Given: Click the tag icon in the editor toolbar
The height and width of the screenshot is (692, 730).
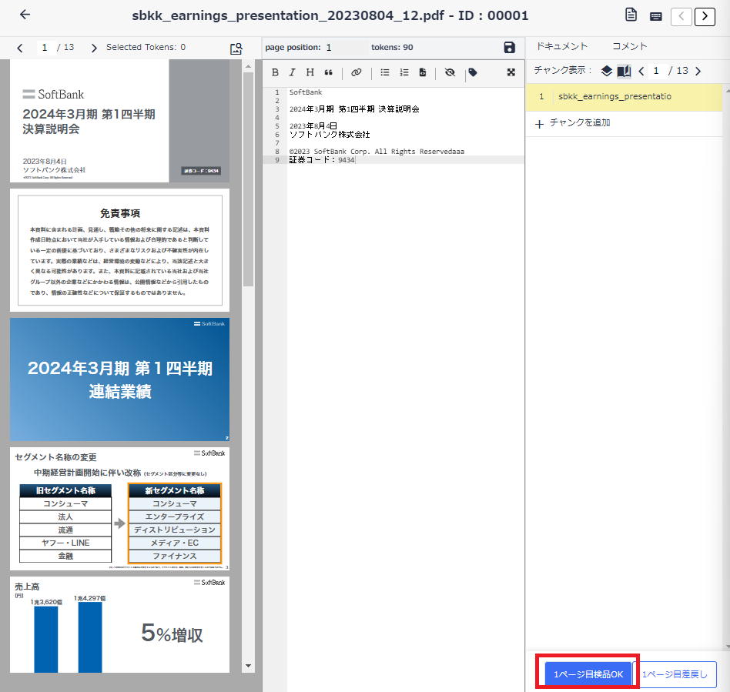Looking at the screenshot, I should click(473, 72).
